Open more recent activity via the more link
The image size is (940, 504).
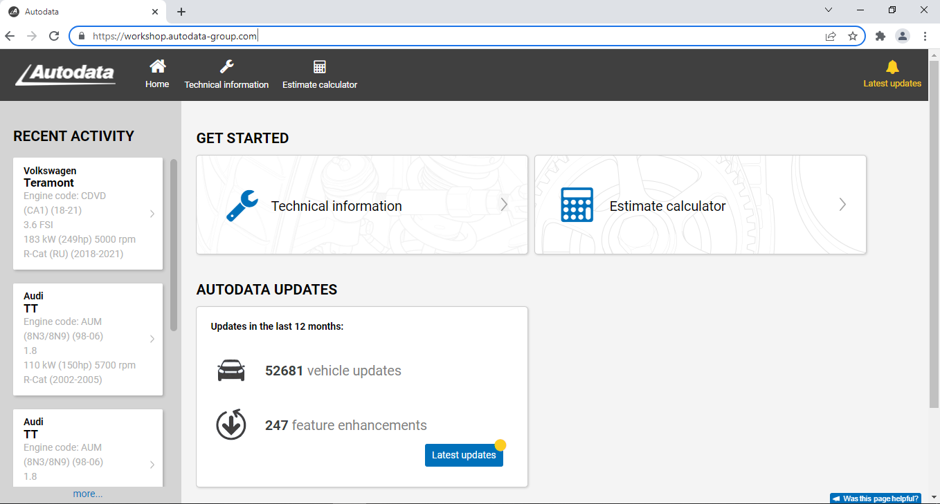88,493
